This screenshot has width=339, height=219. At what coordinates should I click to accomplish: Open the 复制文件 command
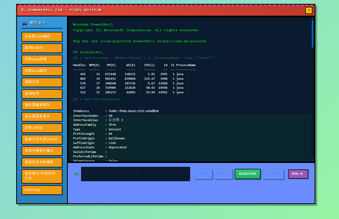(42, 82)
